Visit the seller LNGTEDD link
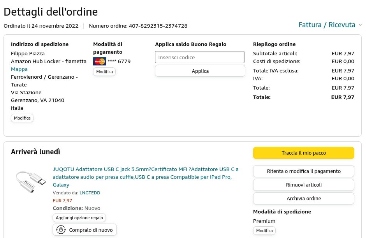Image resolution: width=366 pixels, height=238 pixels. coord(90,193)
